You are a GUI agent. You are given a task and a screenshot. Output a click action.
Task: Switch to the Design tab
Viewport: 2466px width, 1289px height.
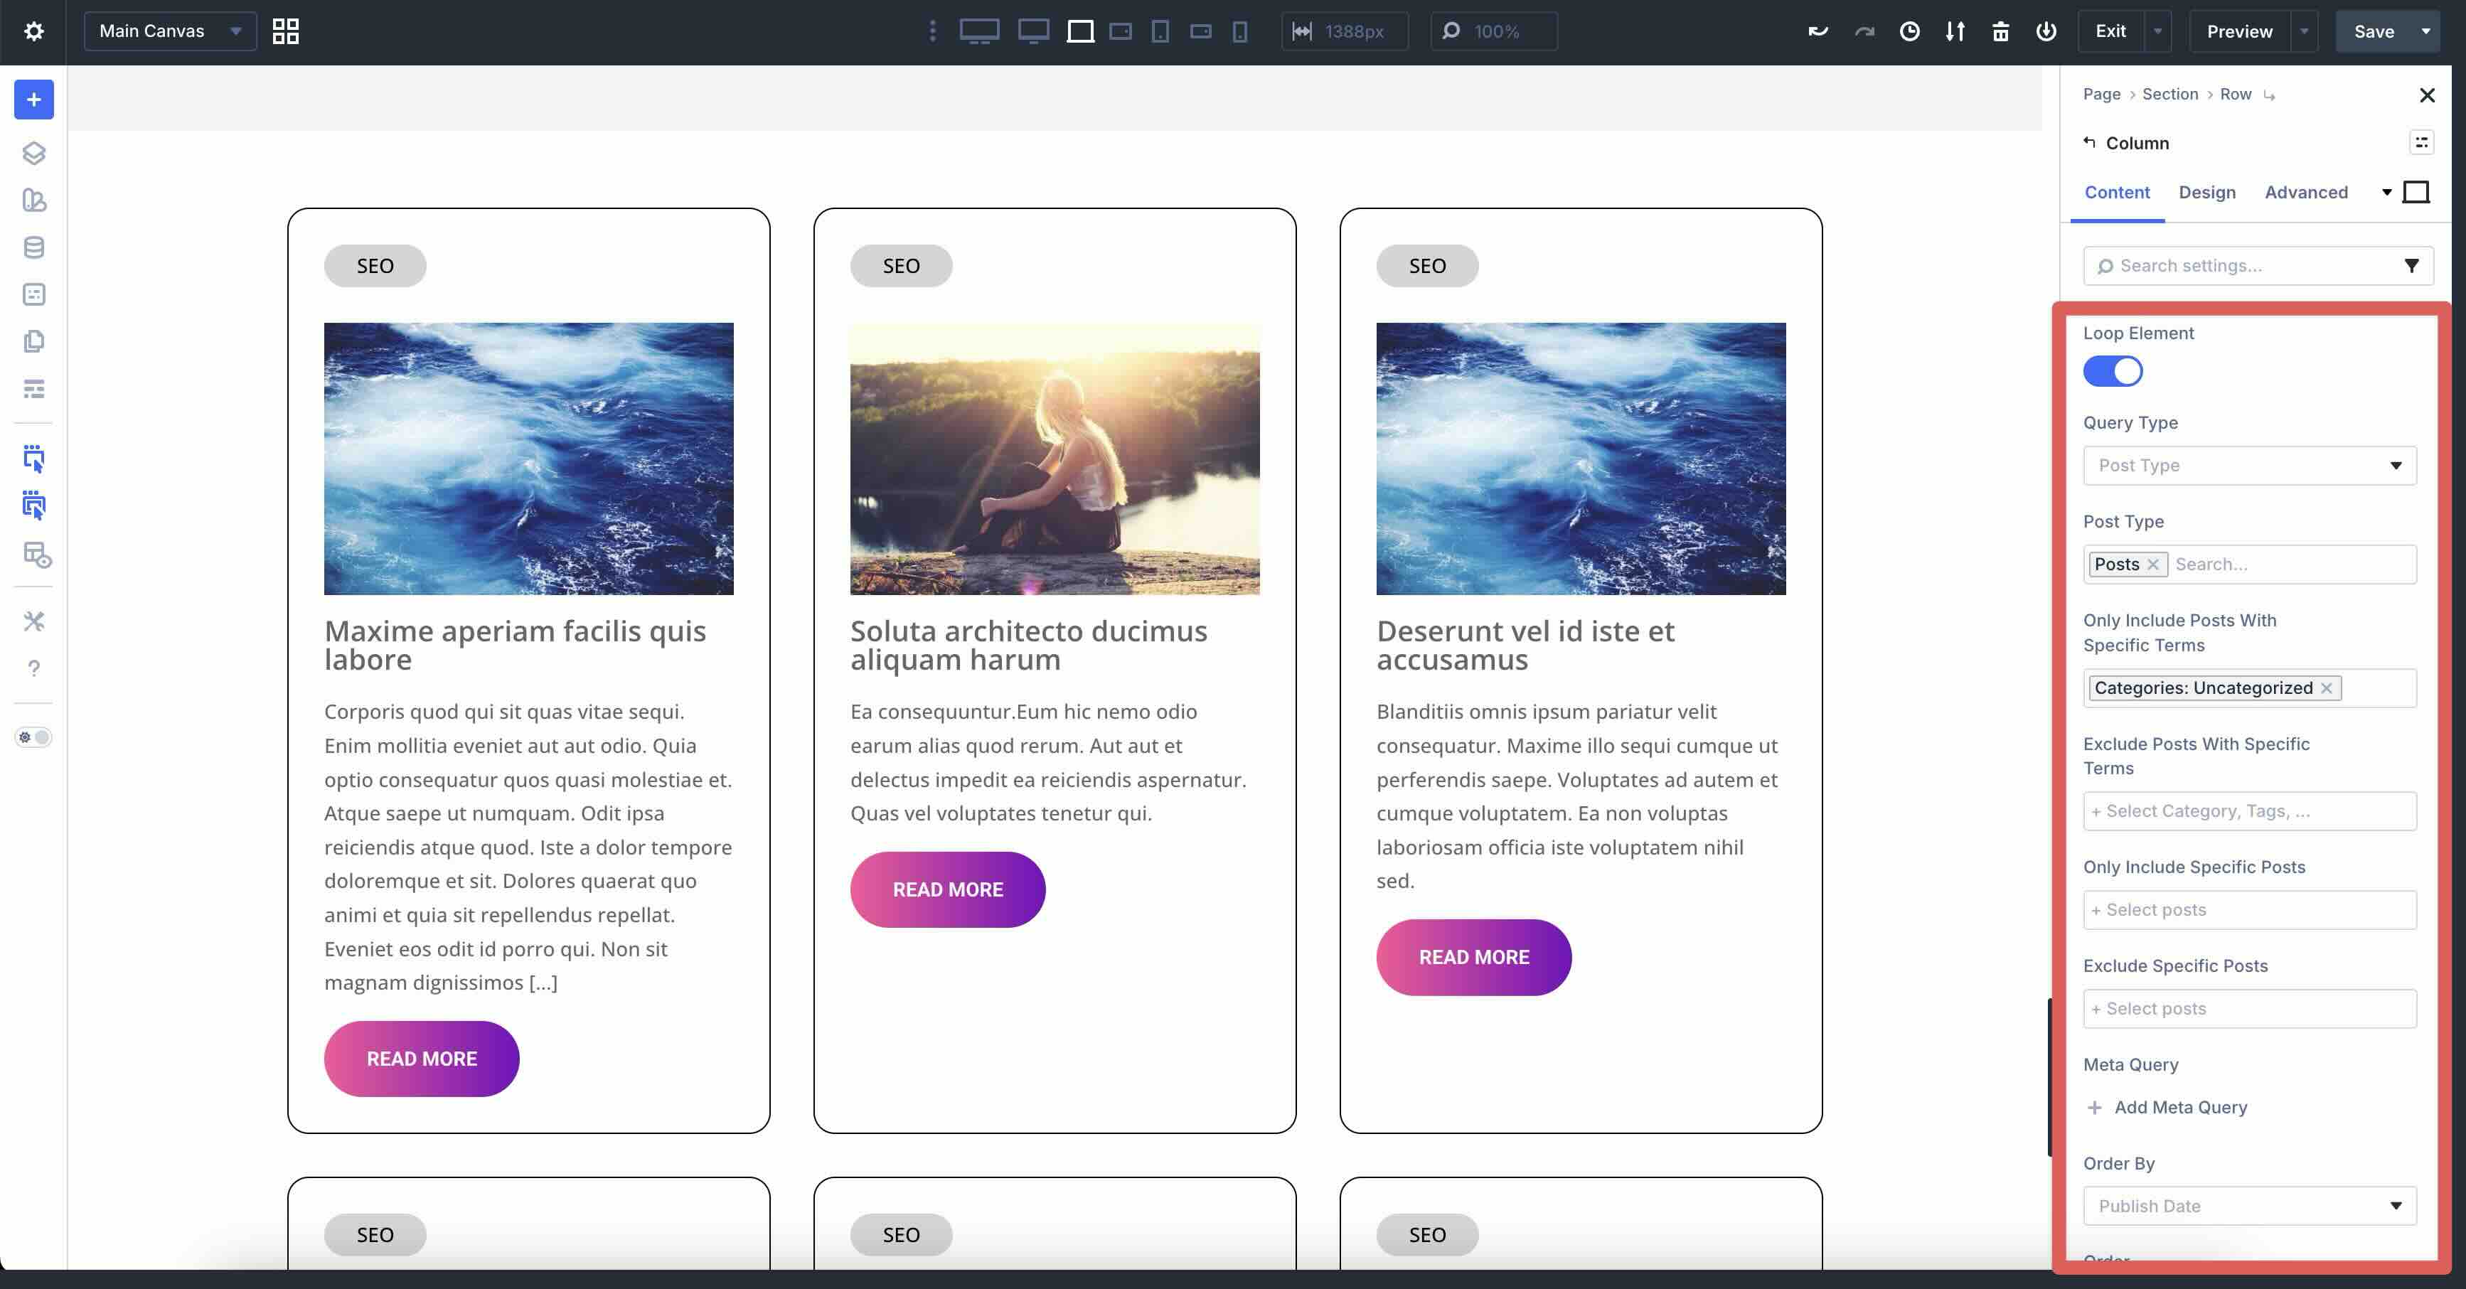coord(2208,193)
